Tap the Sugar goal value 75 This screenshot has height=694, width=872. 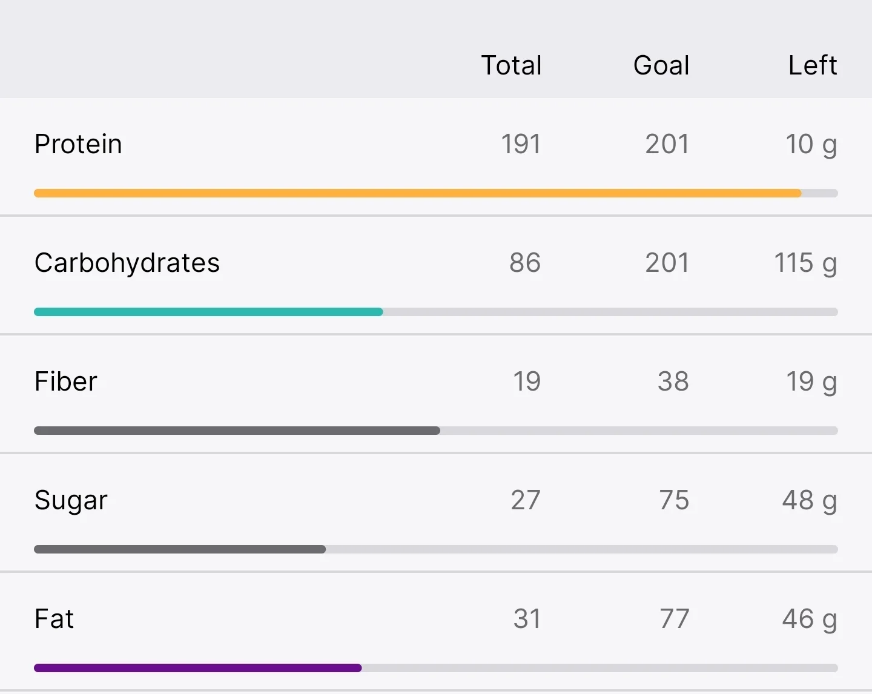(674, 500)
